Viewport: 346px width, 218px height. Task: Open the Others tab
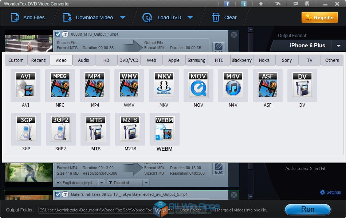coord(332,60)
